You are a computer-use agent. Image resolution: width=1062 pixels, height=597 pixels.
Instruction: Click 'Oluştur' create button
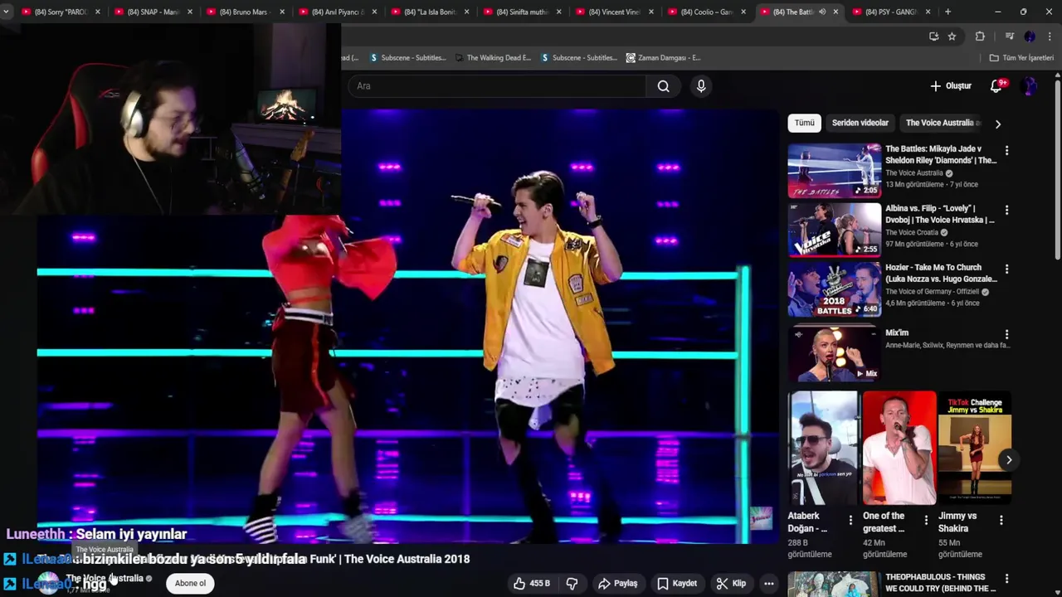click(x=951, y=86)
